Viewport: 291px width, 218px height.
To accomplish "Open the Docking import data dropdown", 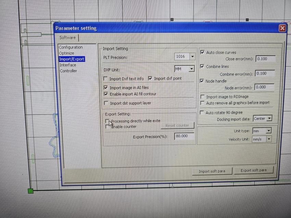I will (x=269, y=119).
